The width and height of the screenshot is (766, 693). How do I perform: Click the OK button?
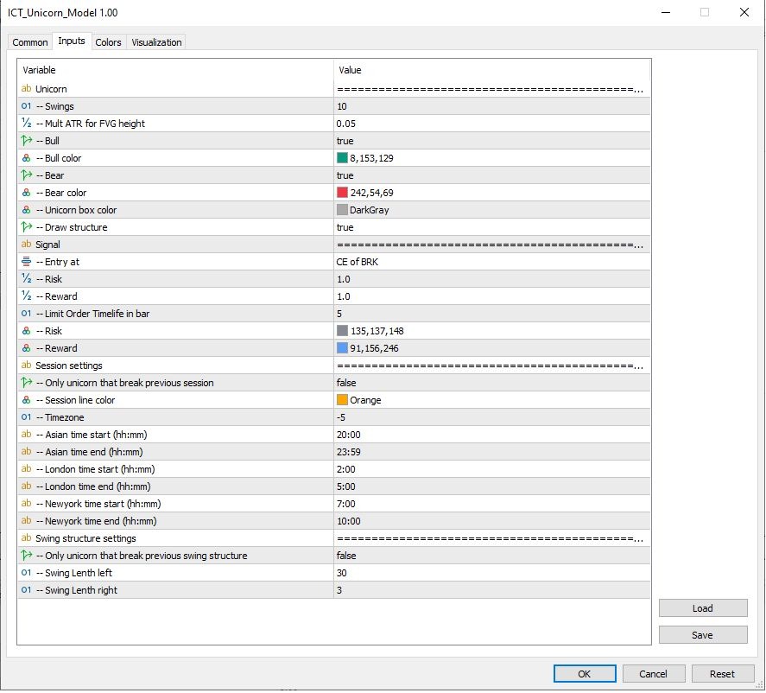click(x=584, y=674)
